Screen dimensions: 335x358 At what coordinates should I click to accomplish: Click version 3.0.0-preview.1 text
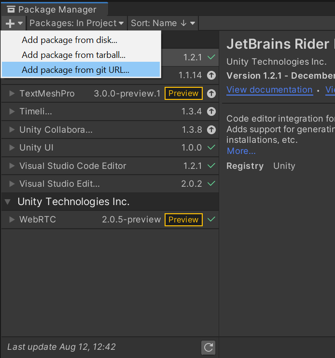point(127,94)
